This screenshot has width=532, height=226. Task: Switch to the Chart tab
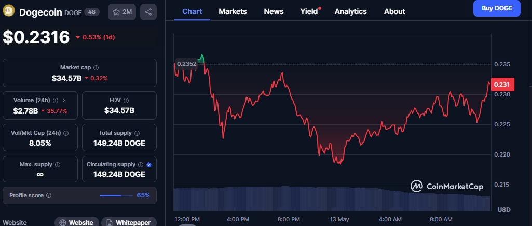click(x=192, y=11)
